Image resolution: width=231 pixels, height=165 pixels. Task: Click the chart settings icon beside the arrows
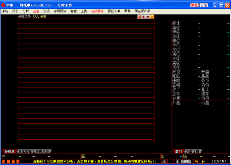(x=139, y=17)
